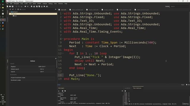Viewport: 190px width, 106px height.
Task: Click the Build & Debug toolbar icon
Action: (x=47, y=6)
